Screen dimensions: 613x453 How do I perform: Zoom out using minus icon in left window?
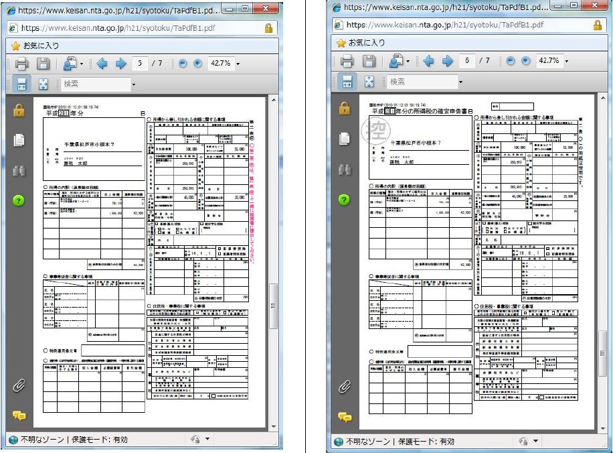point(183,64)
